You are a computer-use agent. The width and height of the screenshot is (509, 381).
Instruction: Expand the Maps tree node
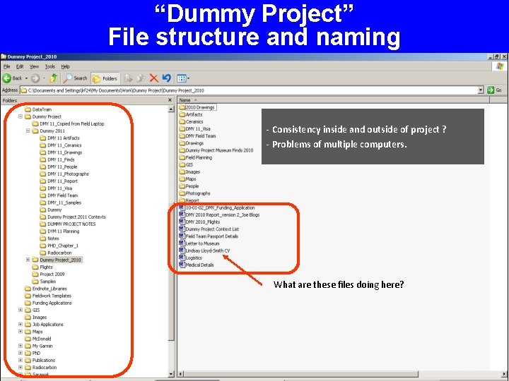click(20, 331)
